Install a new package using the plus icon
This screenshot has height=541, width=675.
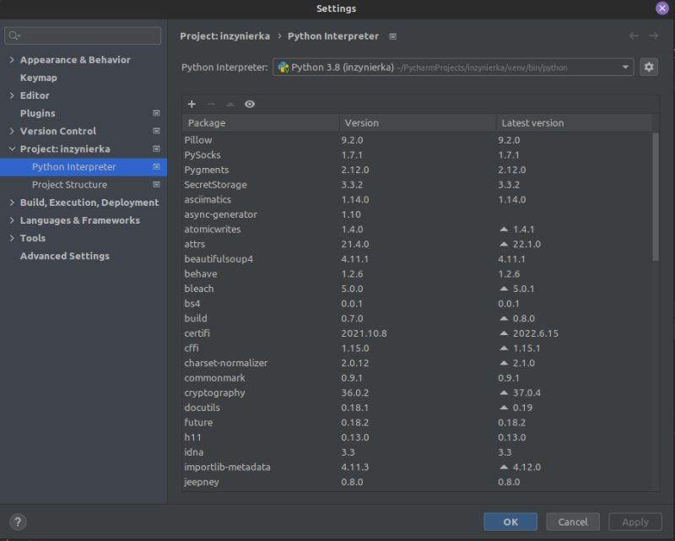[191, 104]
